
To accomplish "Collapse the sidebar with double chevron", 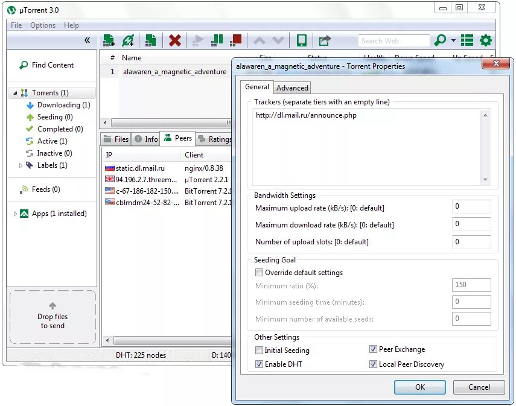I will (87, 40).
